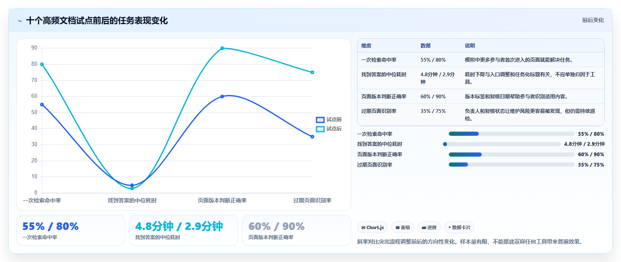Click the lightning icon beside the title
The image size is (621, 262).
point(20,21)
